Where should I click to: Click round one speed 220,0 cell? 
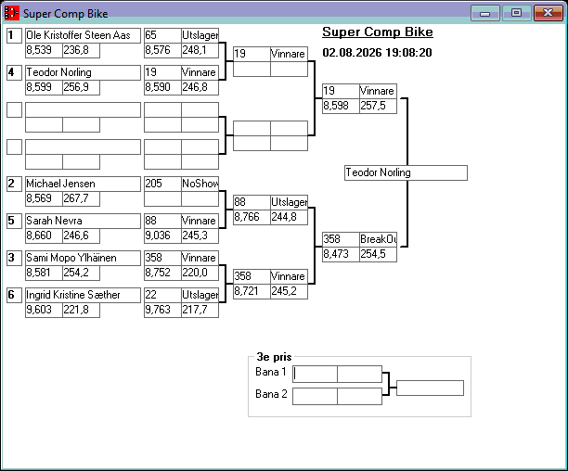tap(200, 273)
